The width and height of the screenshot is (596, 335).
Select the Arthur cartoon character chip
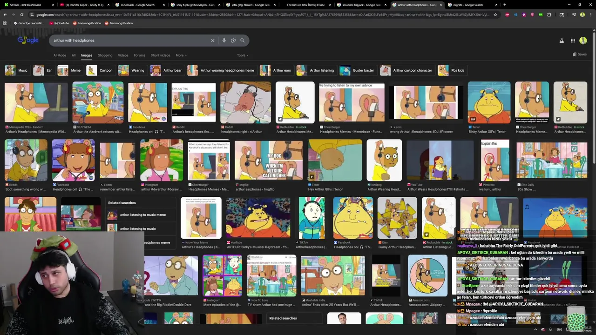(406, 70)
